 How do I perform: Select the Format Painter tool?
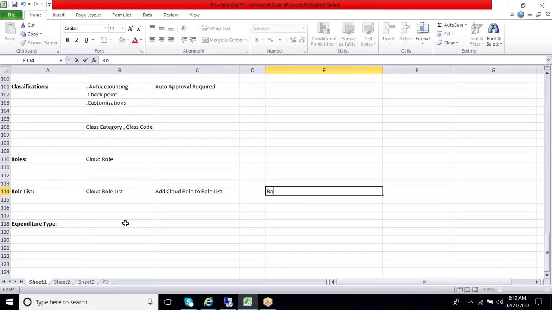click(39, 43)
